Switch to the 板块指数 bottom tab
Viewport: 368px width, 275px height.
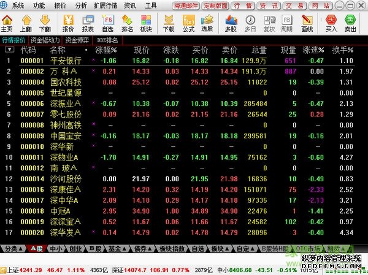[x=172, y=249]
